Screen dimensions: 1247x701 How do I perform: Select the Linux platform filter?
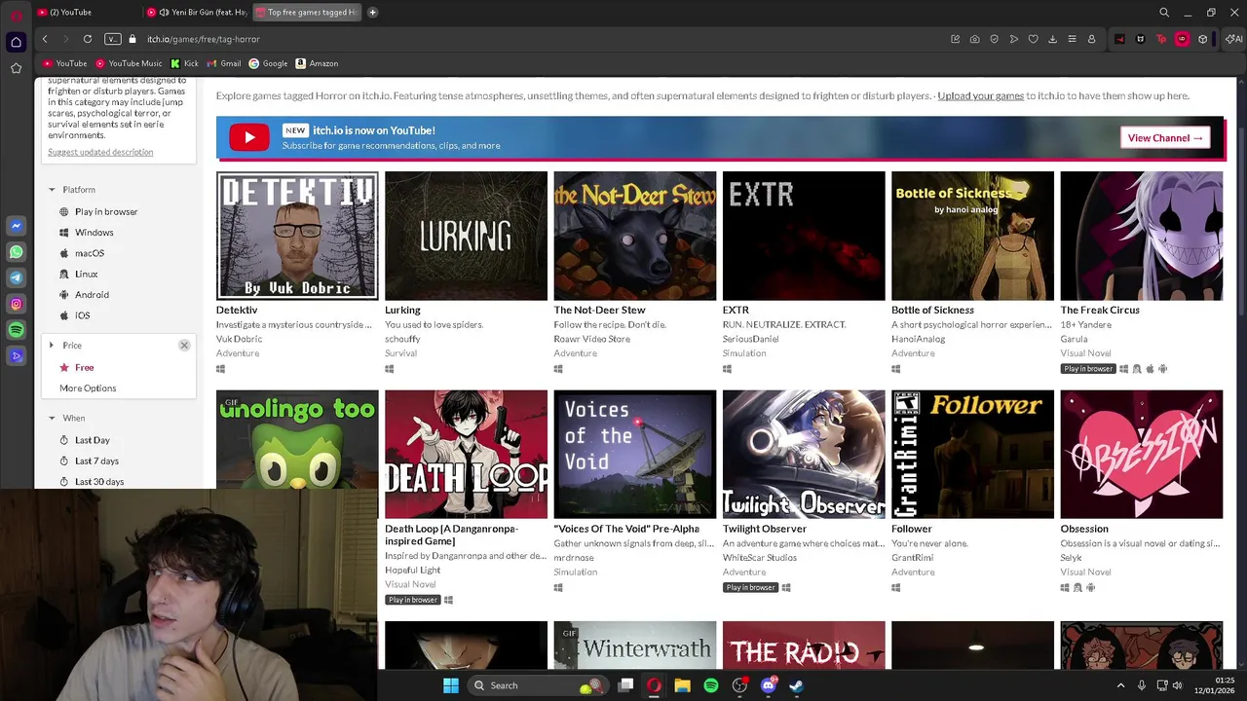[86, 274]
